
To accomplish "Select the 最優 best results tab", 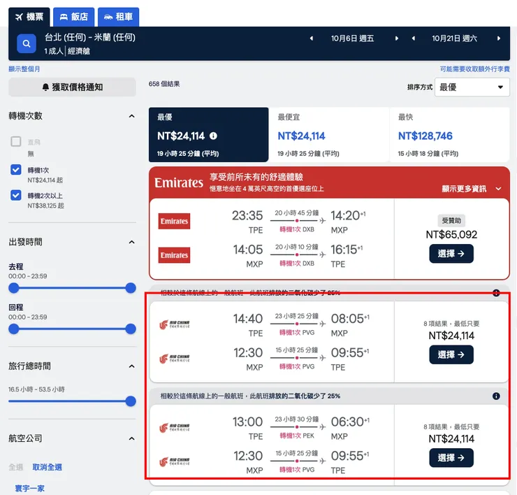I will click(208, 135).
